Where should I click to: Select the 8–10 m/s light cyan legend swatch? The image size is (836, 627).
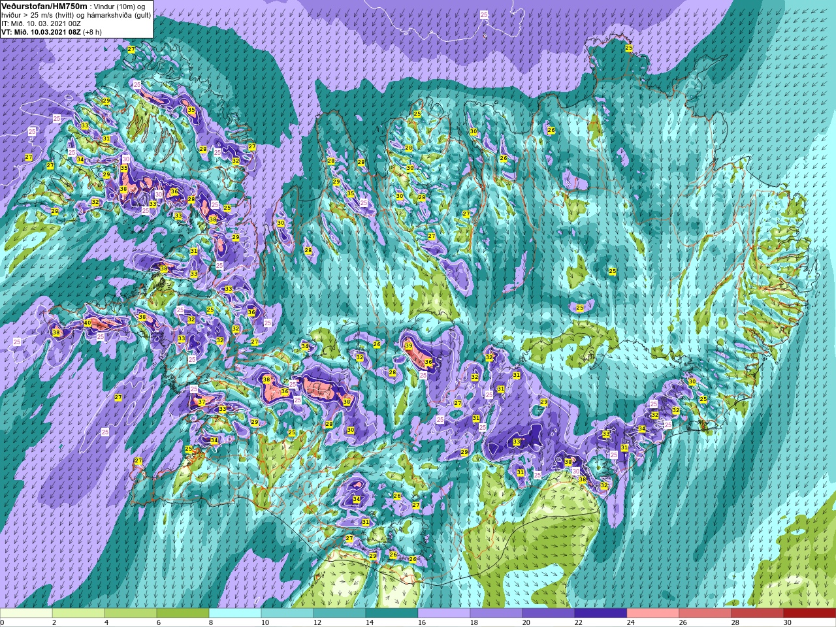(x=235, y=613)
